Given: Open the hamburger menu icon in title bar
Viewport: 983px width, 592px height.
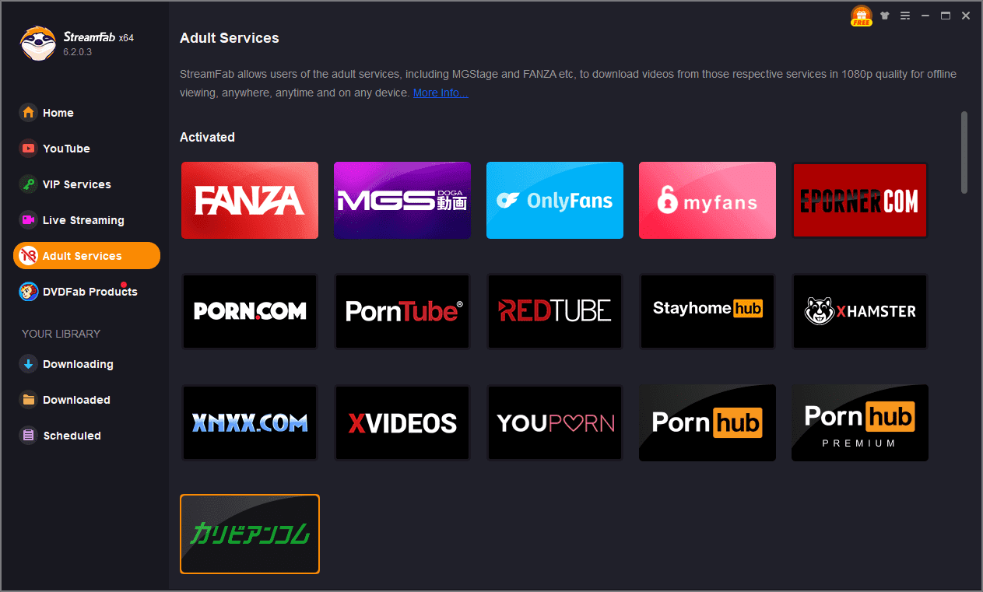Looking at the screenshot, I should [905, 16].
